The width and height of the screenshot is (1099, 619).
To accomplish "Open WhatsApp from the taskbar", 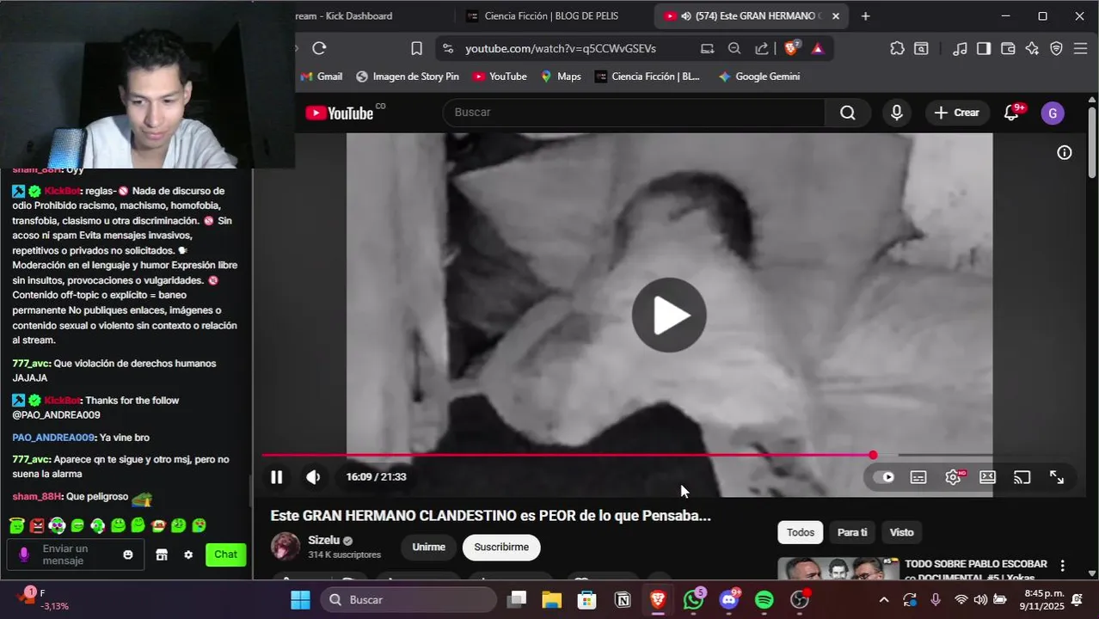I will (x=693, y=599).
